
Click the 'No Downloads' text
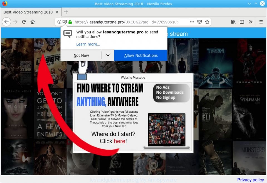(170, 92)
